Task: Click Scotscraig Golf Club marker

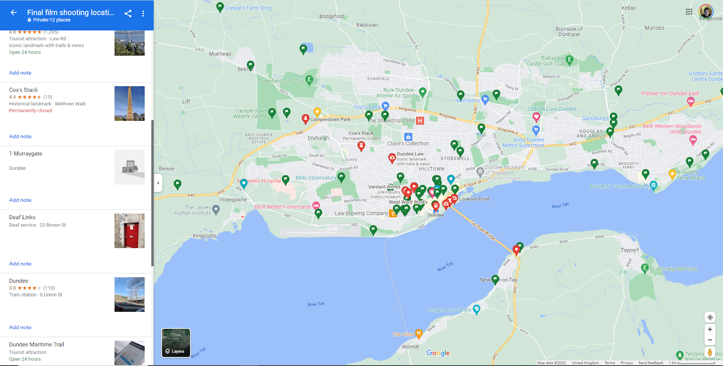Action: click(645, 268)
